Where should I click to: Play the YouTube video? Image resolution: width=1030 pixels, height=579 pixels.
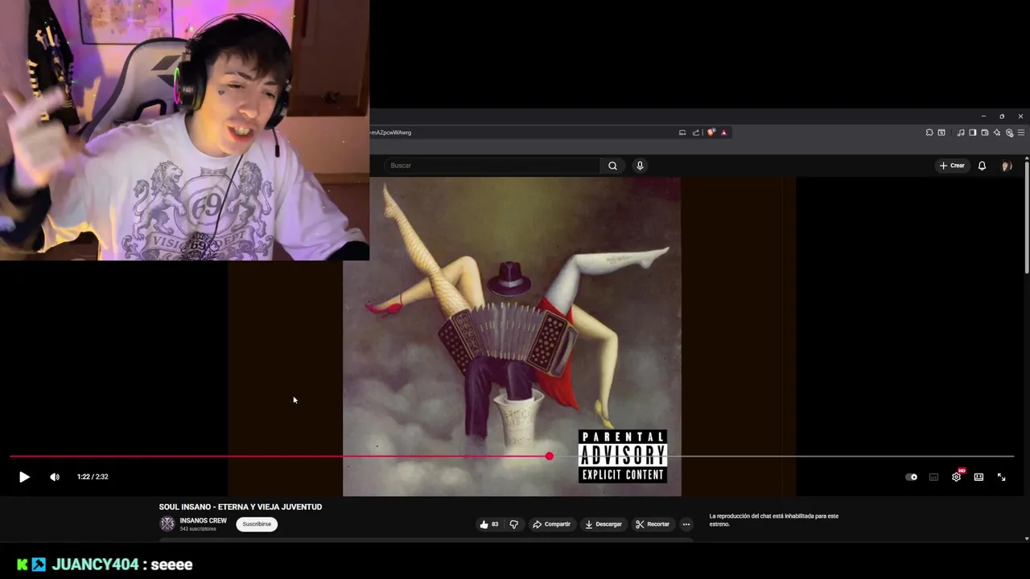click(24, 477)
